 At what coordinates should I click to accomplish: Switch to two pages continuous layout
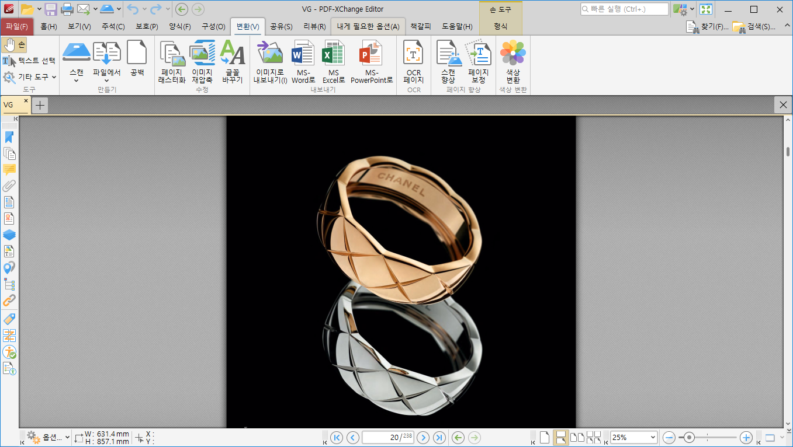[x=593, y=437]
